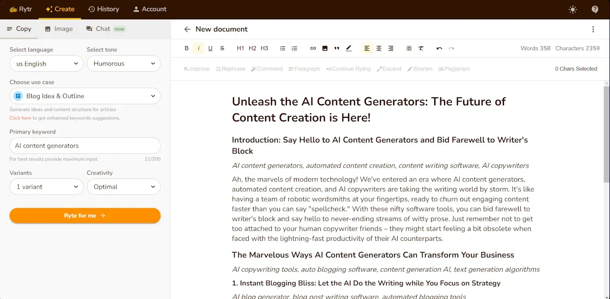This screenshot has width=610, height=299.
Task: Click 'Instant Blogging Bliss' subheading
Action: 366,283
